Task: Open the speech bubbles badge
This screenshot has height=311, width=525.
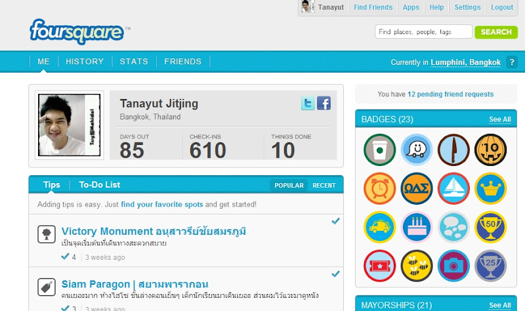Action: point(453,227)
